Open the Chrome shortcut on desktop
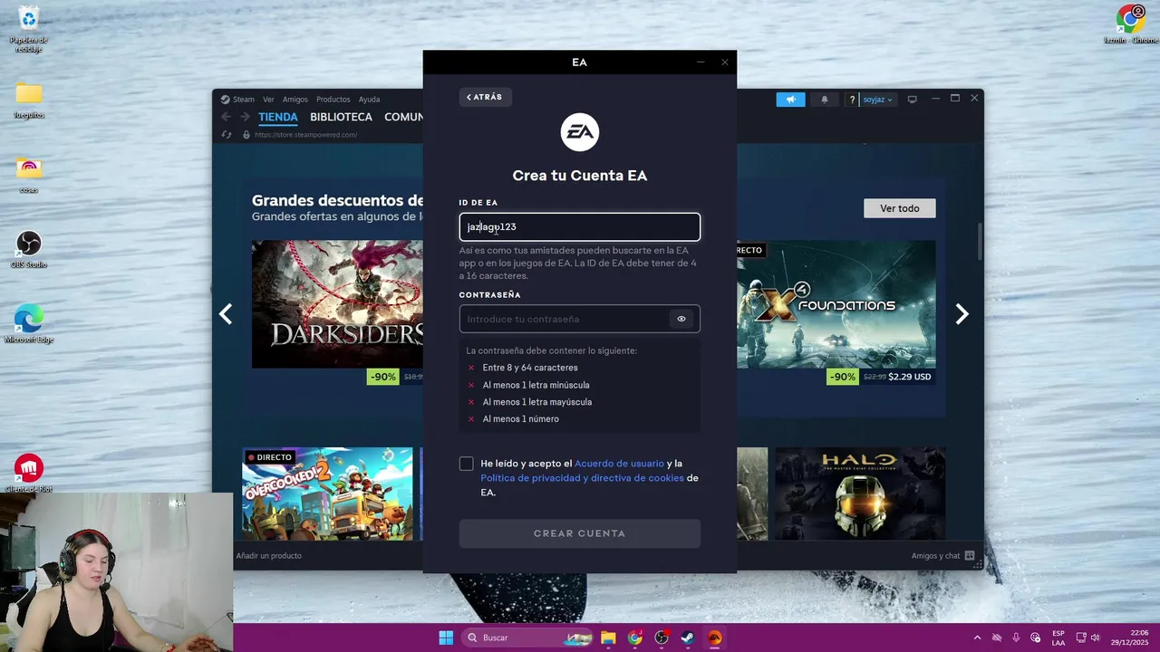 1130,24
